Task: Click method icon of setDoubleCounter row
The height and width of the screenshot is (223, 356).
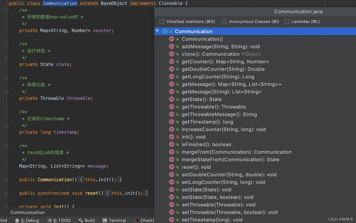Action: (x=172, y=175)
